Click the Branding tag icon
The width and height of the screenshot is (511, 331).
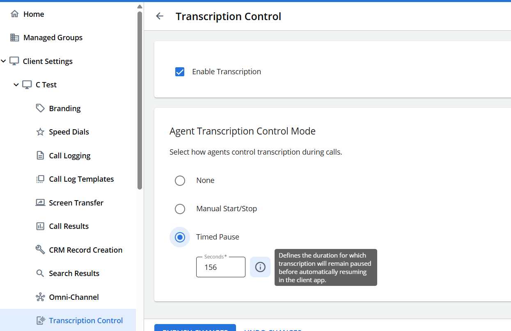click(40, 108)
